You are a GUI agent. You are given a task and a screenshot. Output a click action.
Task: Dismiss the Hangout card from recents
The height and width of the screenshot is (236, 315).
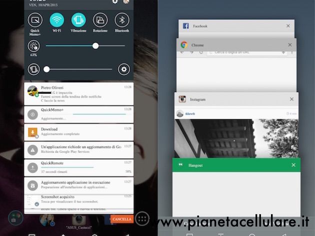[293, 165]
